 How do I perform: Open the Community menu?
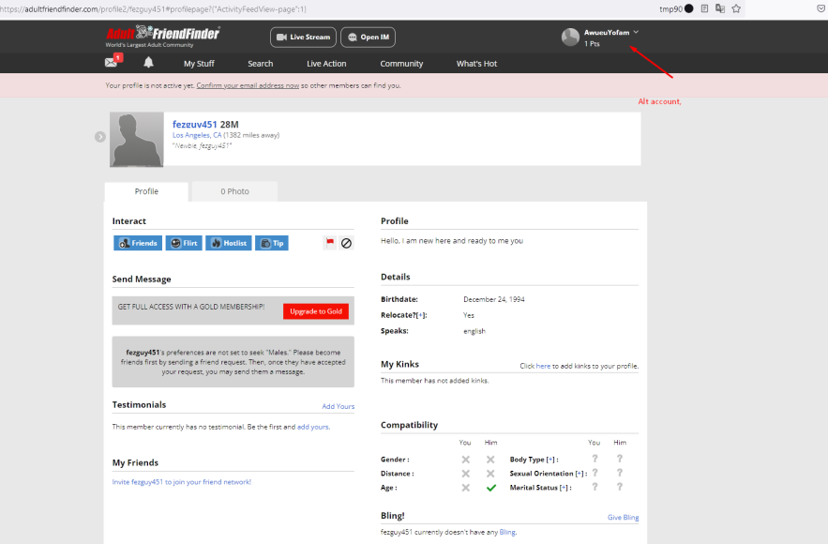(x=401, y=64)
